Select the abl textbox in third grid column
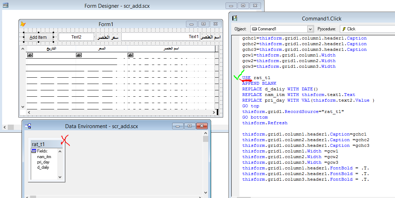395x198 pixels. pos(130,55)
